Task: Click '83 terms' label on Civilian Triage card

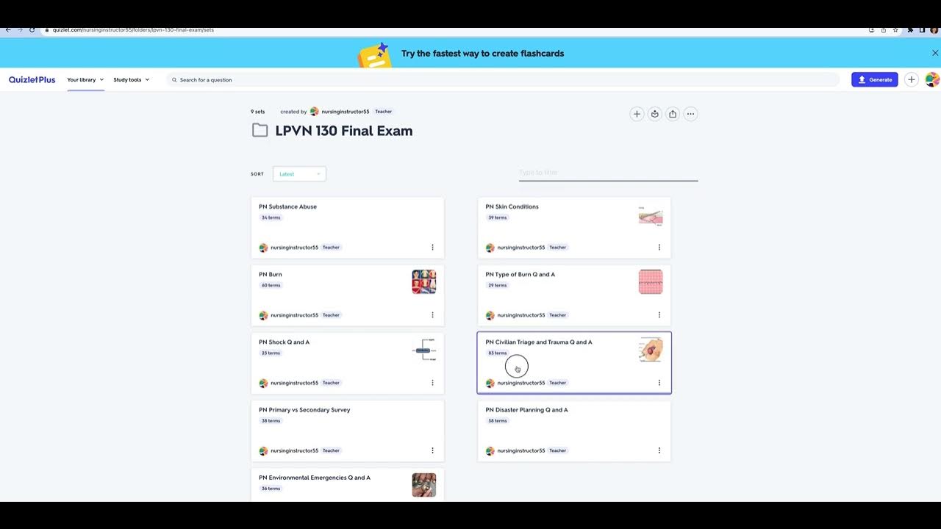Action: pyautogui.click(x=498, y=353)
